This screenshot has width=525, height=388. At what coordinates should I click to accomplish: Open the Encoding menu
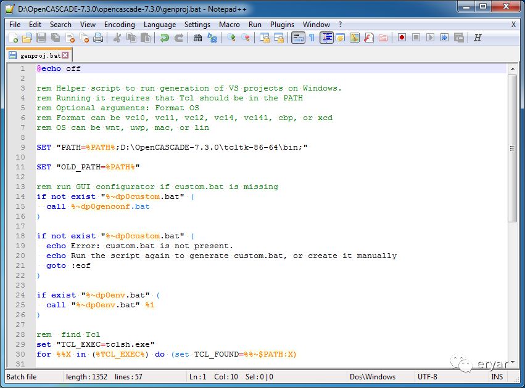(x=119, y=25)
